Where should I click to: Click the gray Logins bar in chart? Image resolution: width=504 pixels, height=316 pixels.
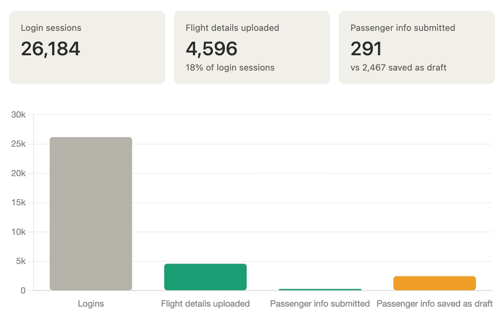click(x=91, y=213)
